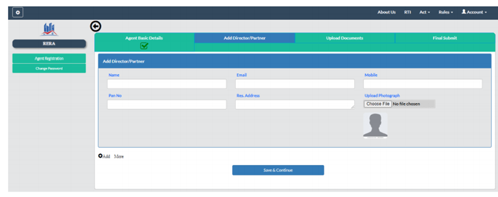
Task: Click the Pan No input field
Action: [x=167, y=104]
